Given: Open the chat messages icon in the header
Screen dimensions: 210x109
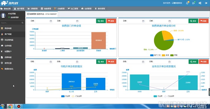Looking at the screenshot, I should coord(193,3).
